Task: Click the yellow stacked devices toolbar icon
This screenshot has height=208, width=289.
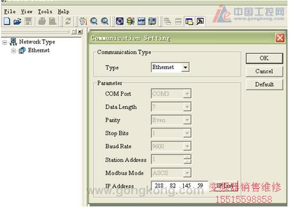Action: tap(131, 21)
